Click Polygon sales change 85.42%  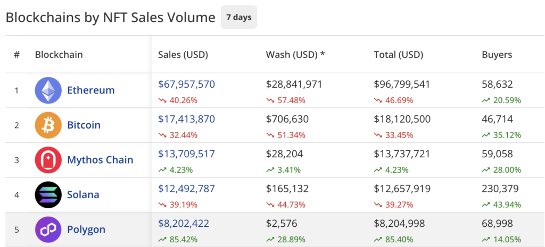pyautogui.click(x=178, y=240)
